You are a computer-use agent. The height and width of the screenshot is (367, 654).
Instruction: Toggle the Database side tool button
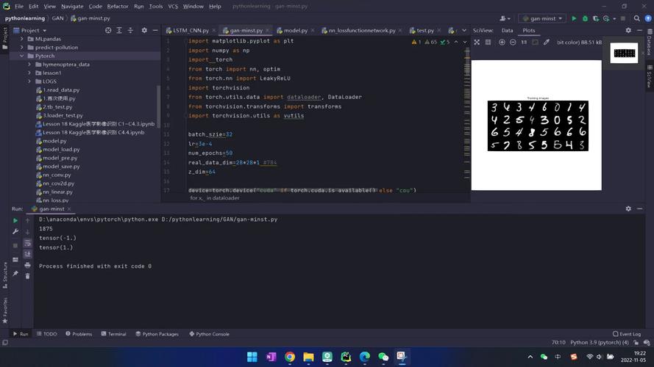point(650,42)
